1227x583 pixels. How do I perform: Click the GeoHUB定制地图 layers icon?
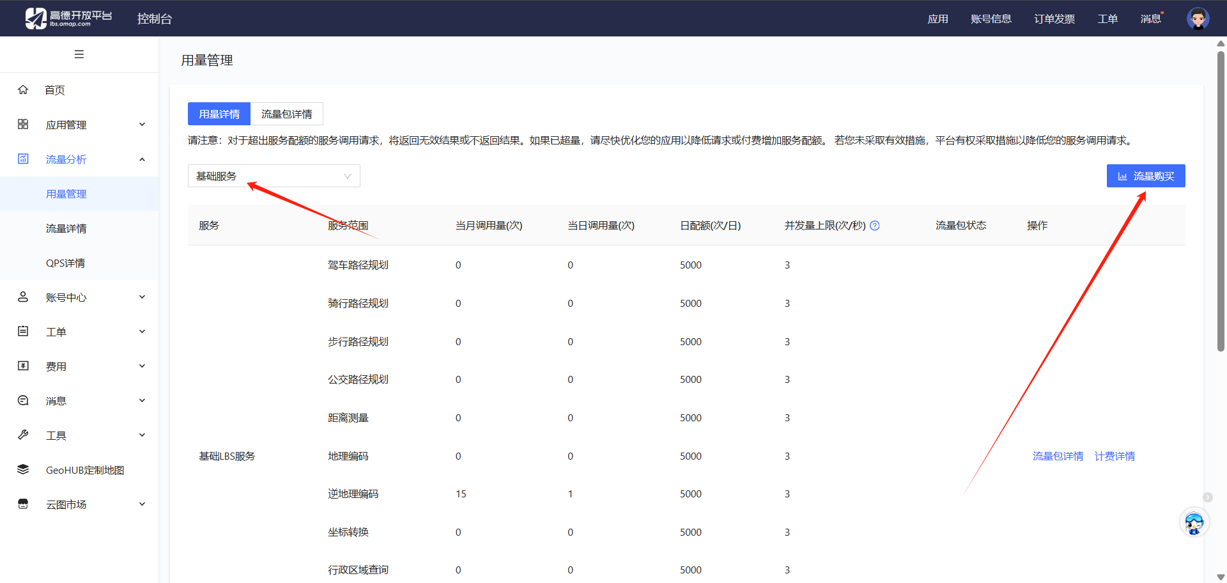(23, 470)
